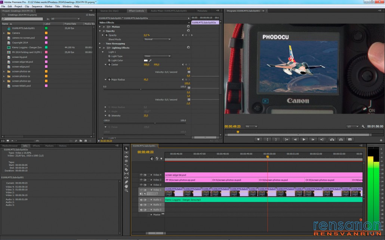Expand the Master track
385x240 pixels.
[x=151, y=215]
